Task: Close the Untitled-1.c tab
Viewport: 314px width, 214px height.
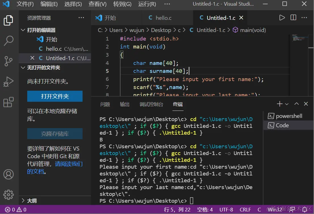Action: [241, 18]
